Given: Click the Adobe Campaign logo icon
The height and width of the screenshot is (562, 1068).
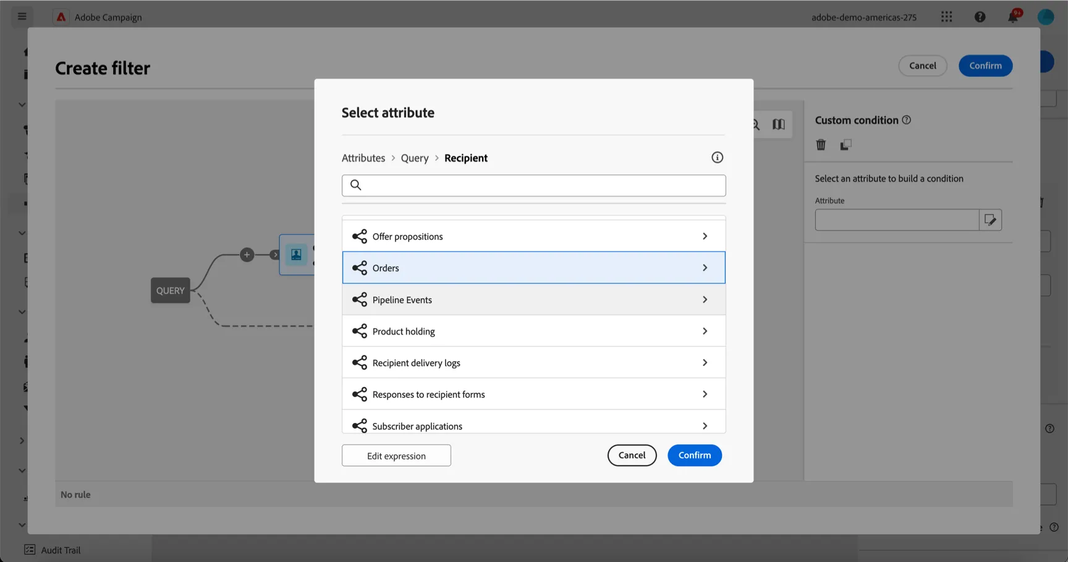Looking at the screenshot, I should click(61, 17).
